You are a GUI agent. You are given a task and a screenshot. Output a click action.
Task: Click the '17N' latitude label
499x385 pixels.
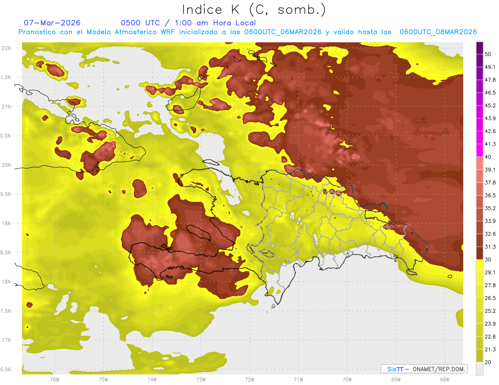coord(6,340)
